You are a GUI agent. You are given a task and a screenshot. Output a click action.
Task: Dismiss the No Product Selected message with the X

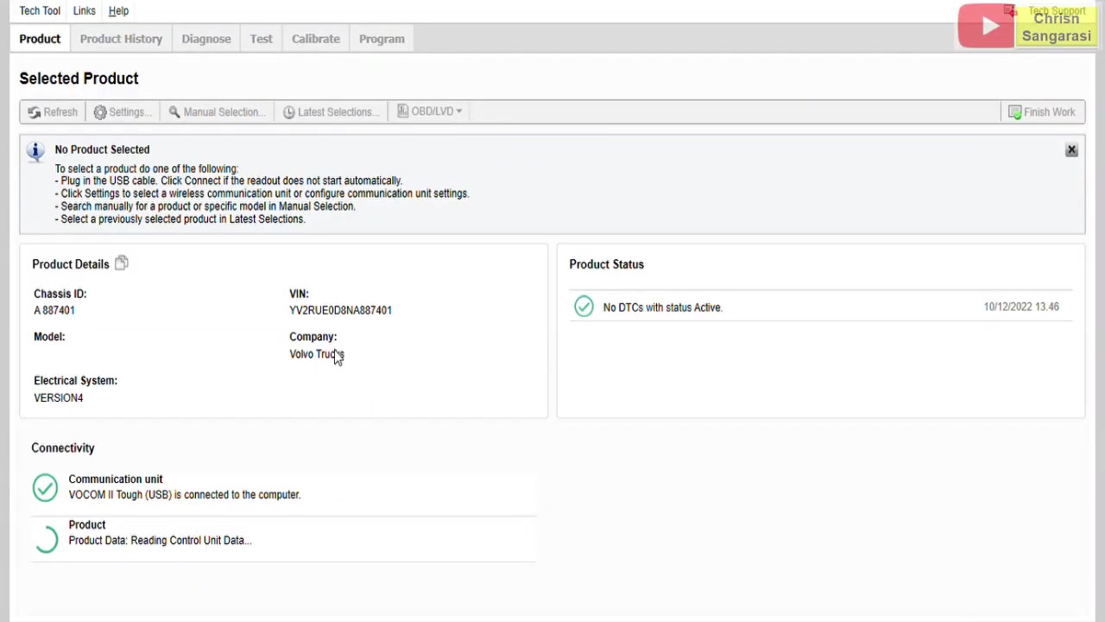click(1071, 149)
